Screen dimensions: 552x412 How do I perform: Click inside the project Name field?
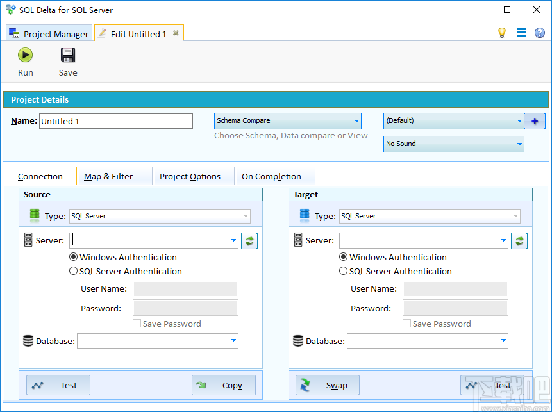[115, 120]
